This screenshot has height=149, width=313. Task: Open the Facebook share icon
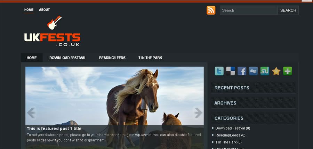242,71
